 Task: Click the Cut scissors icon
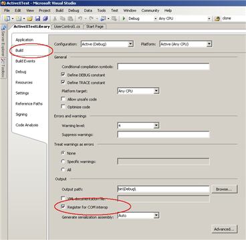(55, 19)
